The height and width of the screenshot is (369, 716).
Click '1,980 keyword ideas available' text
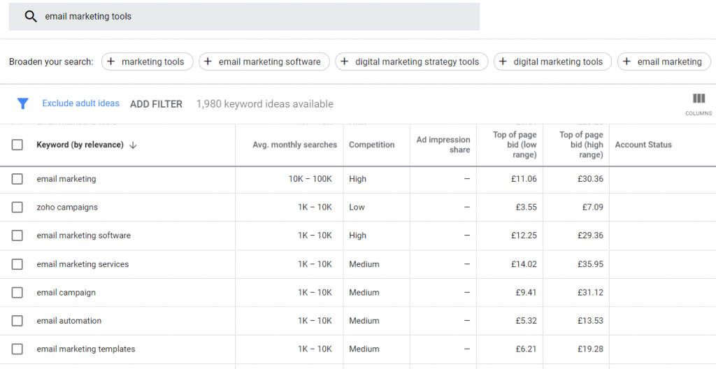click(x=265, y=104)
